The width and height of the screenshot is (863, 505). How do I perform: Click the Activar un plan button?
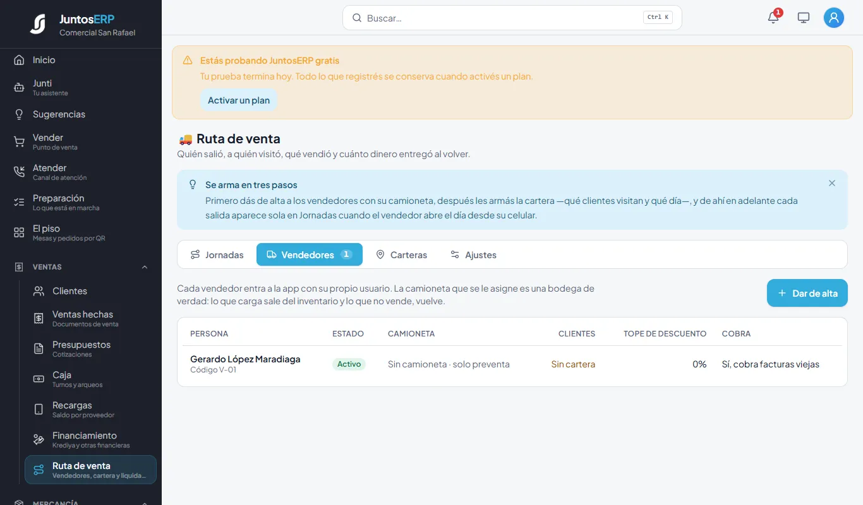(x=239, y=100)
